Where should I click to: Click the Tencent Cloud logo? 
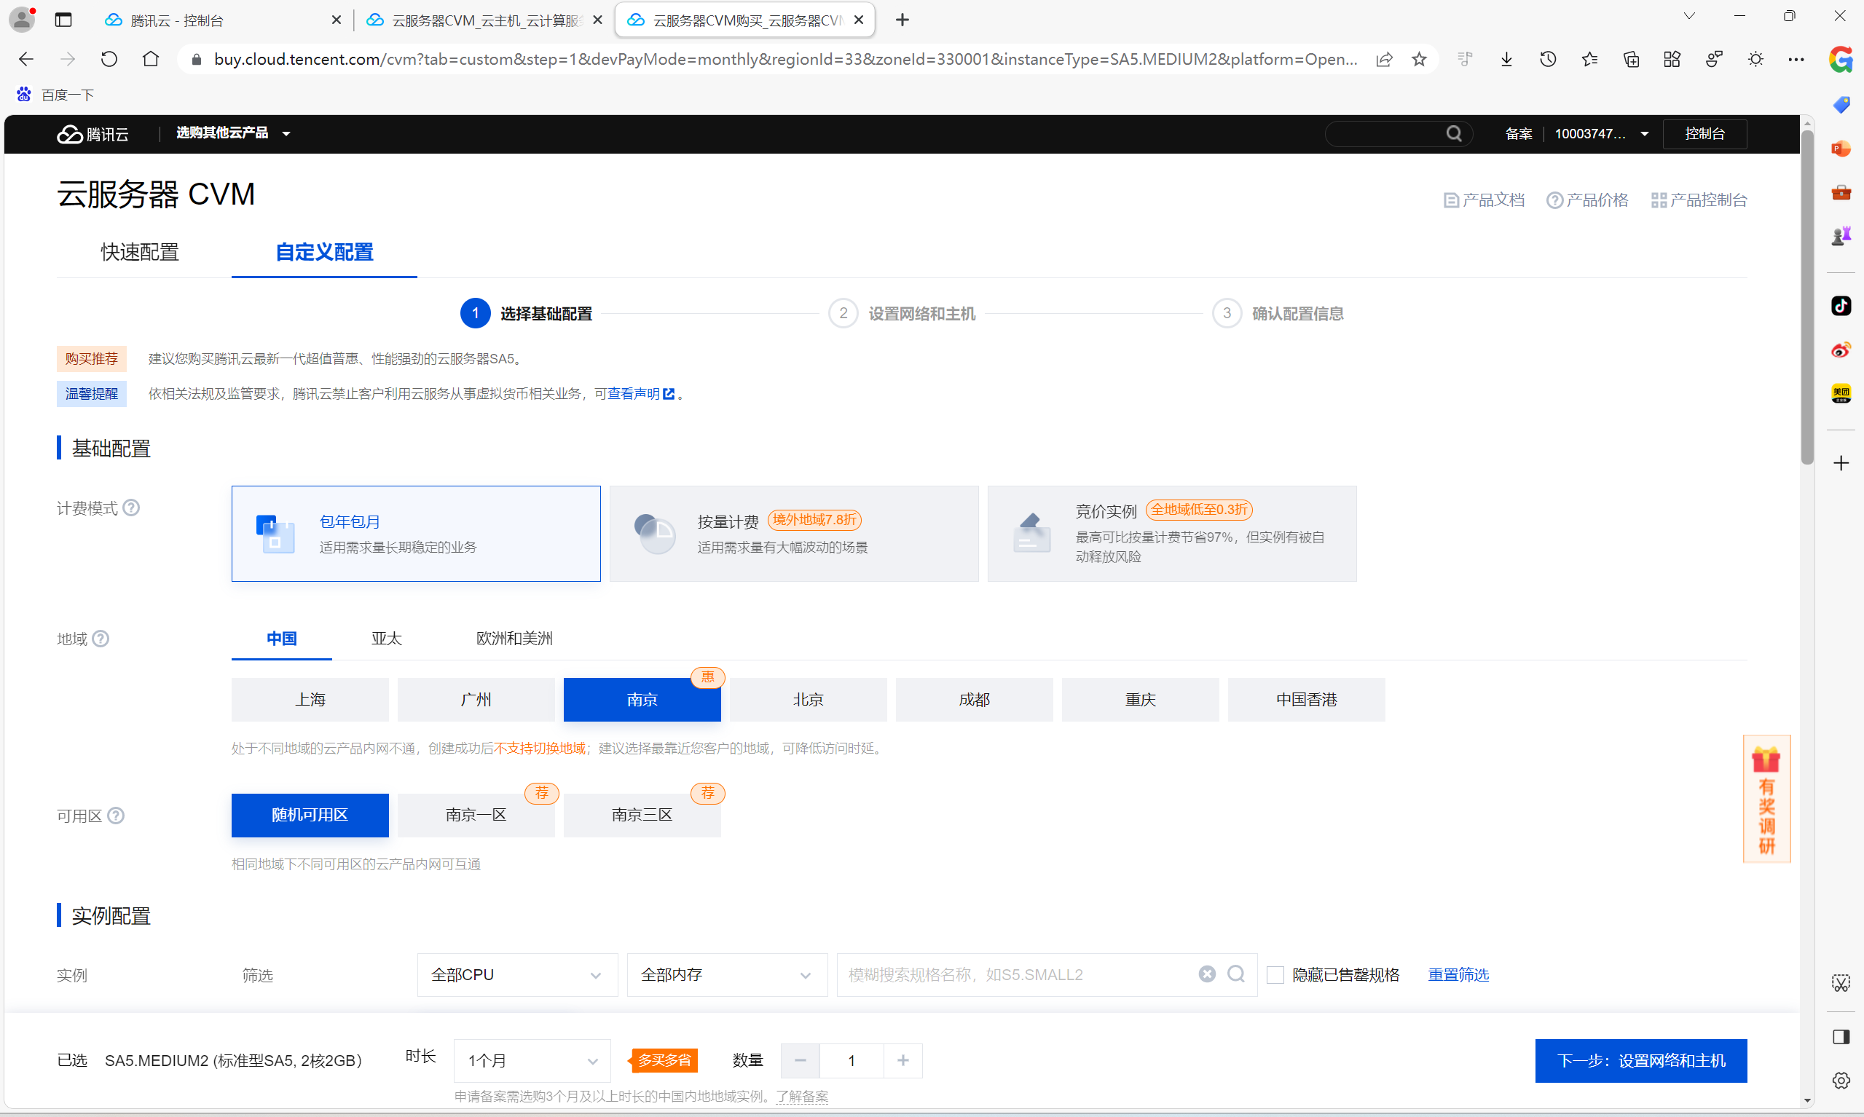(93, 134)
